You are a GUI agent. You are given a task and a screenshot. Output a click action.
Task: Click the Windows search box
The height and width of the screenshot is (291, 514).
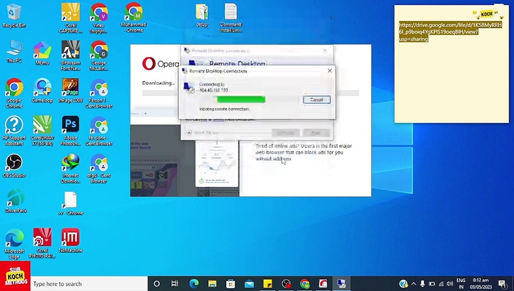(89, 284)
